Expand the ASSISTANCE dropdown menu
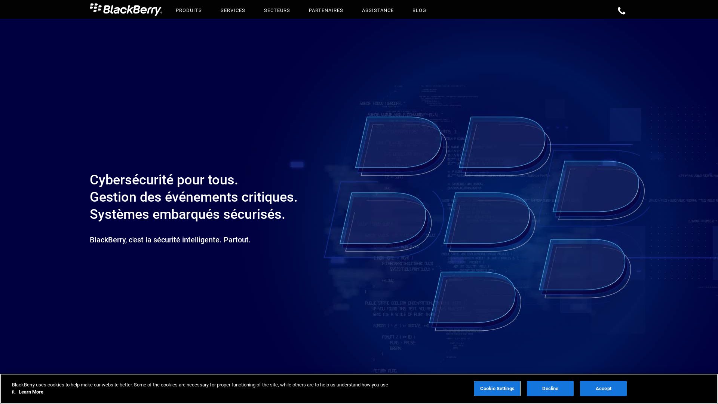The image size is (718, 404). pyautogui.click(x=378, y=10)
